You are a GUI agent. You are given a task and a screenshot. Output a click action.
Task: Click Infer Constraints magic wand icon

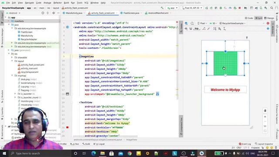[x=208, y=28]
